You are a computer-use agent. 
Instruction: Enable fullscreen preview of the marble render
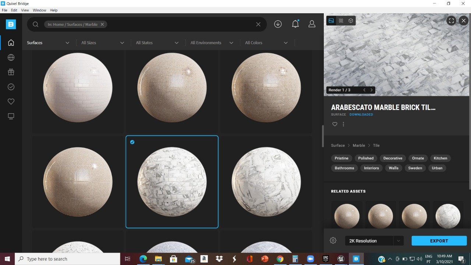point(451,21)
